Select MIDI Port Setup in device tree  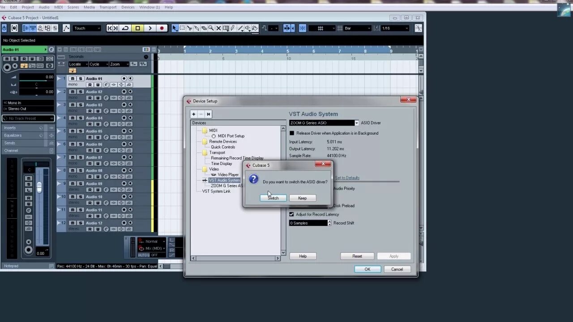(231, 136)
